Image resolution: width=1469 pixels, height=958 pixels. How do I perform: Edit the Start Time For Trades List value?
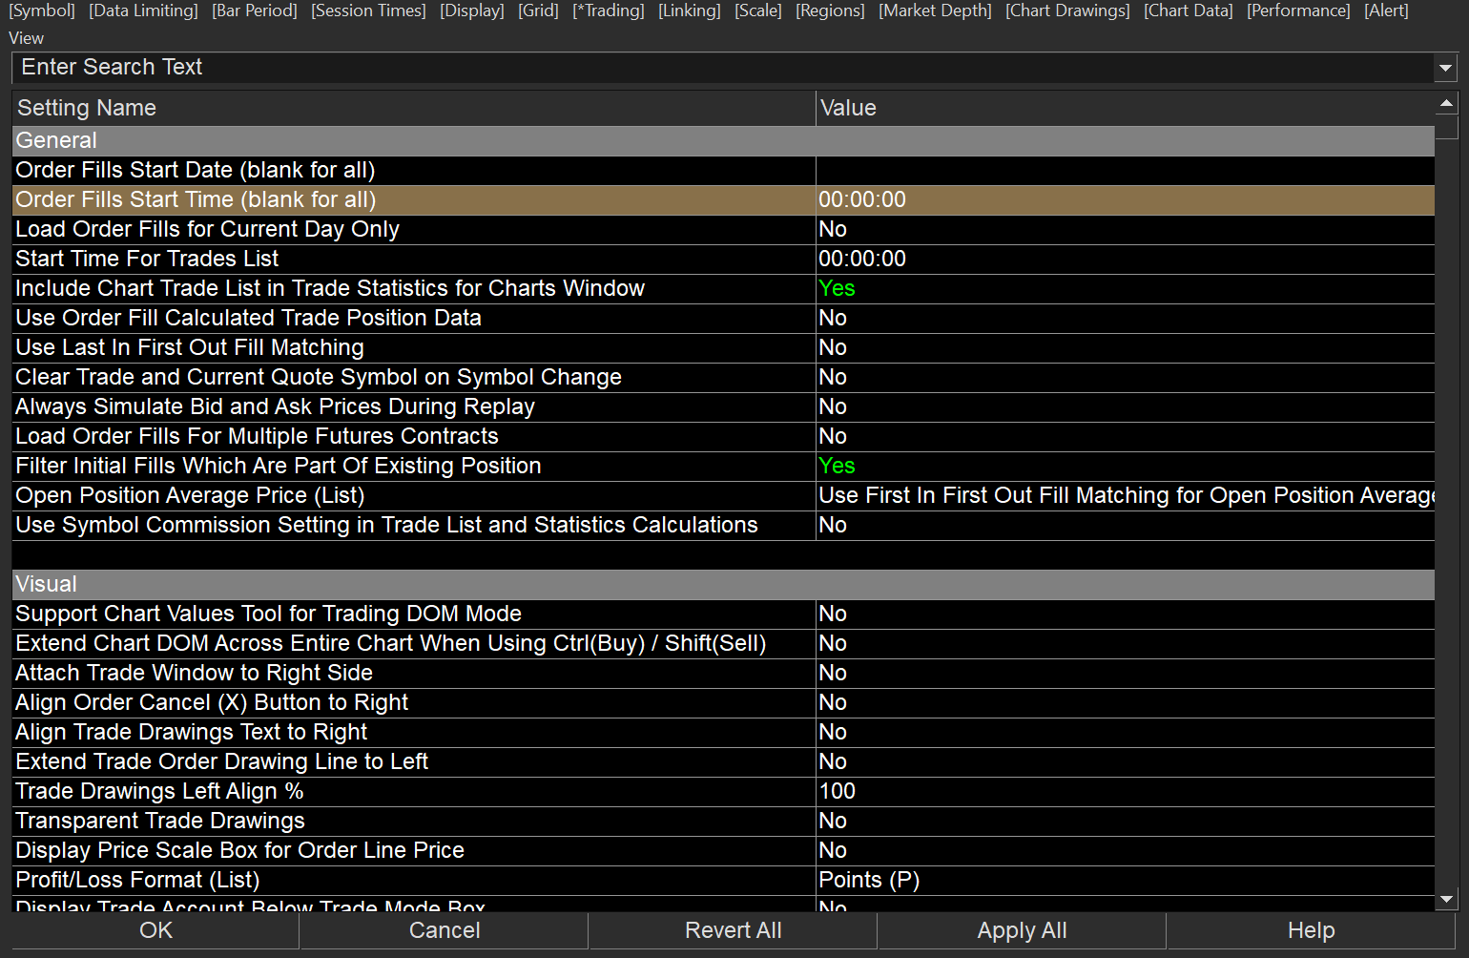click(1126, 259)
